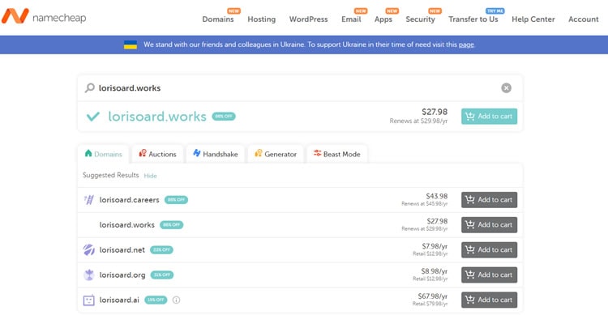Clear the search field with X icon

[x=506, y=88]
